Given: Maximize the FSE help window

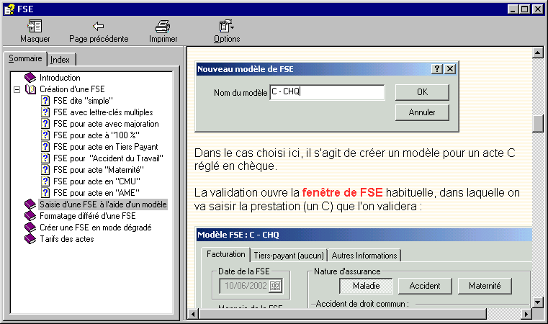Looking at the screenshot, I should click(x=525, y=9).
